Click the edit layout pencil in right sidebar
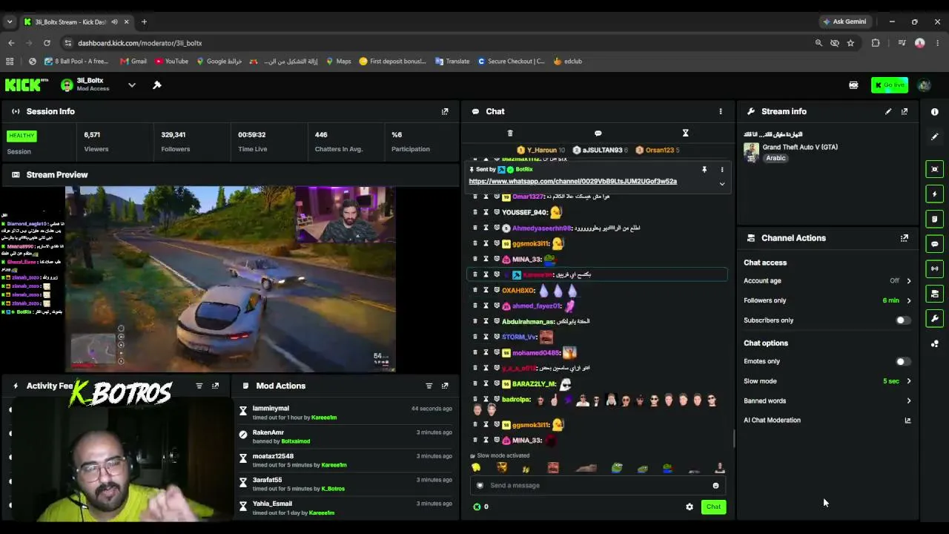This screenshot has width=949, height=534. coord(935,136)
